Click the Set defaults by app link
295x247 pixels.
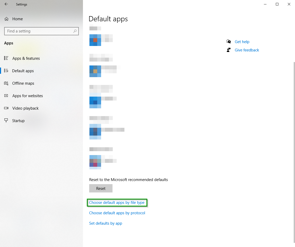[106, 223]
